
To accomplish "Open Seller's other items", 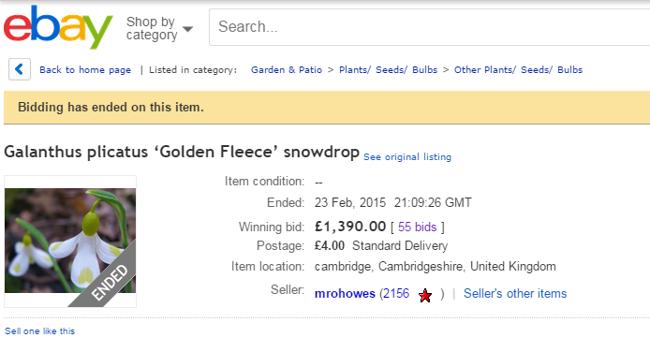I will (515, 293).
